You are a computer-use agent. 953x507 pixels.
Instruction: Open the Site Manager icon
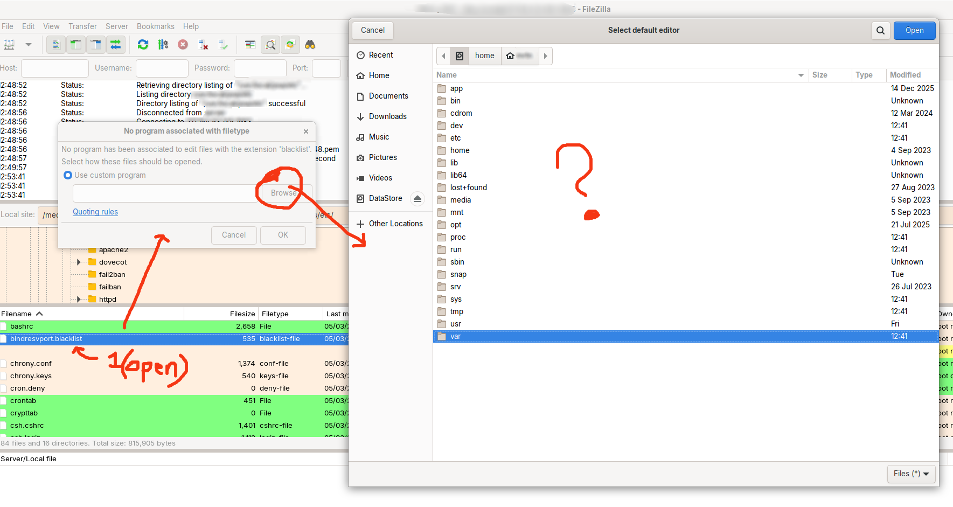coord(9,45)
